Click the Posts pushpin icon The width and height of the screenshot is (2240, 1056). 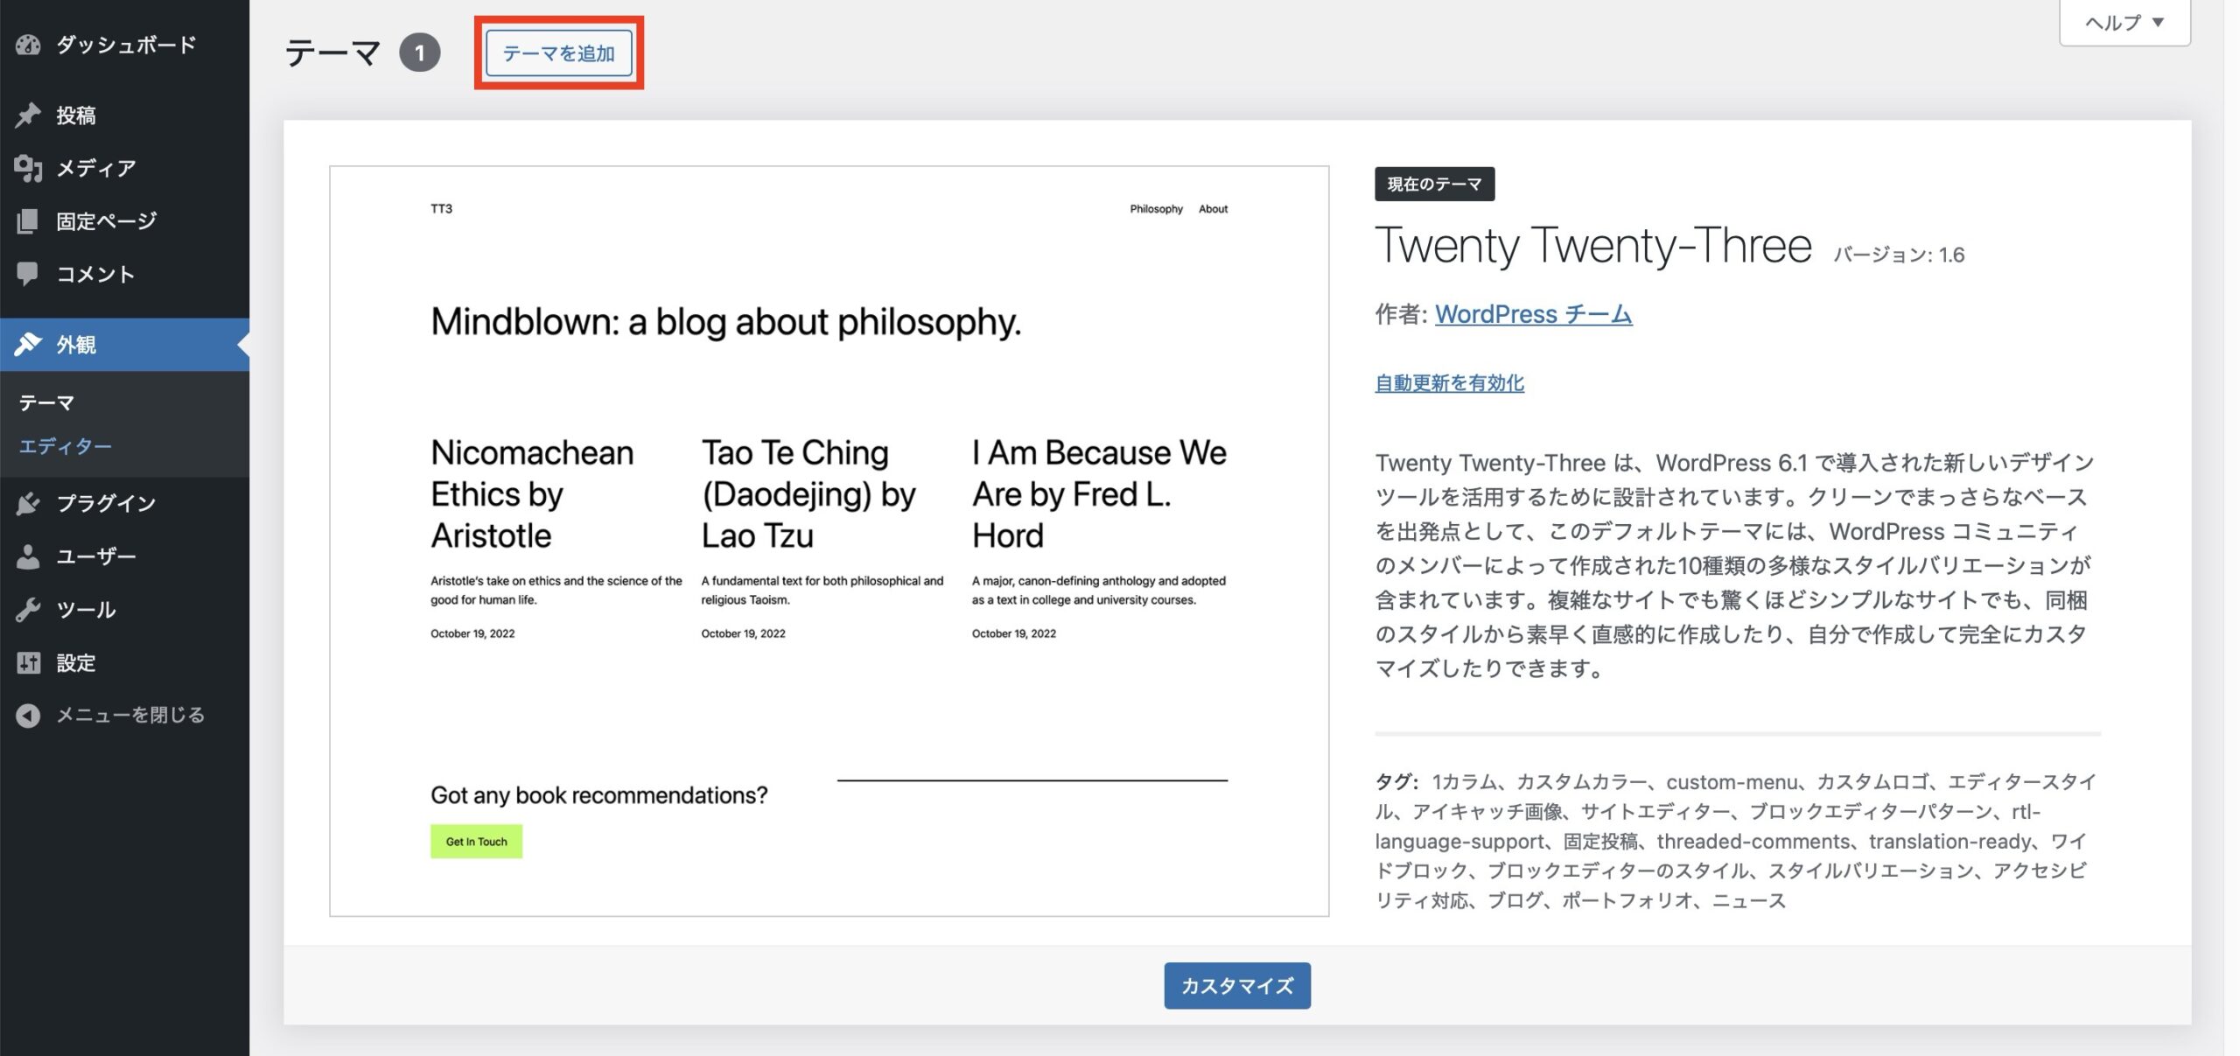[x=28, y=115]
